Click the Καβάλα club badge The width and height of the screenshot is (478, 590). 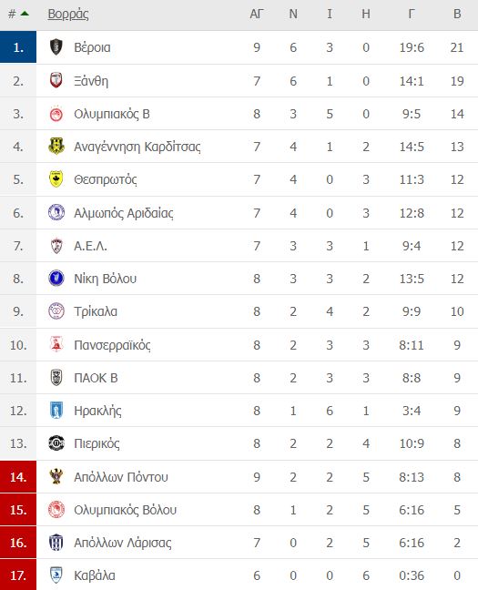(56, 575)
